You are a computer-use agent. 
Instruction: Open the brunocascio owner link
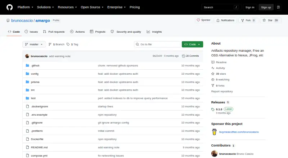[22, 20]
